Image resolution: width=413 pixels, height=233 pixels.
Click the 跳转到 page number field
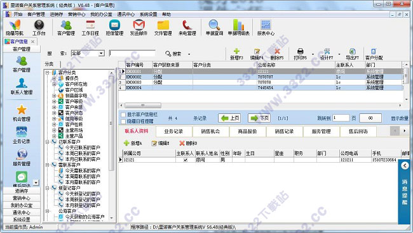[341, 118]
